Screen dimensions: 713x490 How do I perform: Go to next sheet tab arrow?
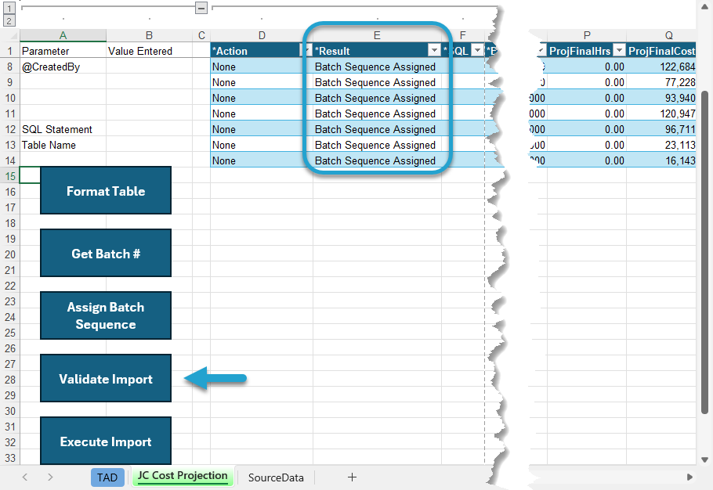tap(50, 477)
